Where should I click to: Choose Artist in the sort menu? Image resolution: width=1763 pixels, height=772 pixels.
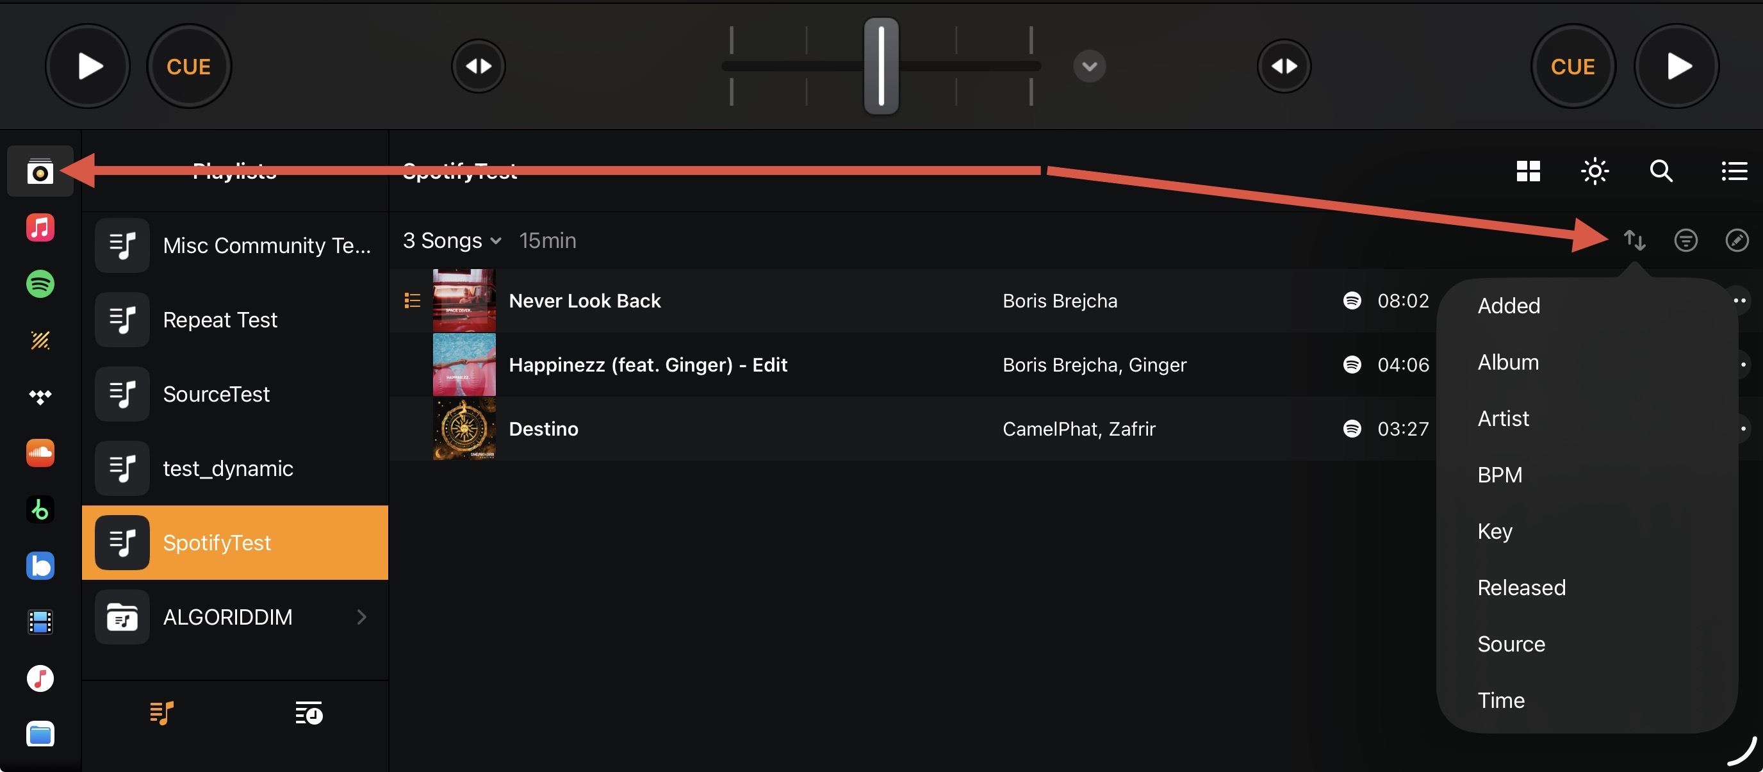coord(1503,418)
